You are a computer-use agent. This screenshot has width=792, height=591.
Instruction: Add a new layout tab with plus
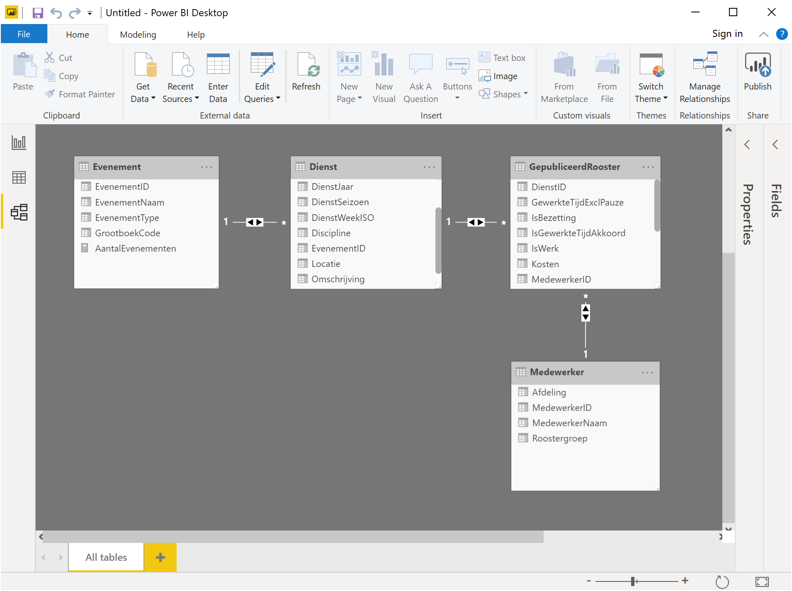160,557
